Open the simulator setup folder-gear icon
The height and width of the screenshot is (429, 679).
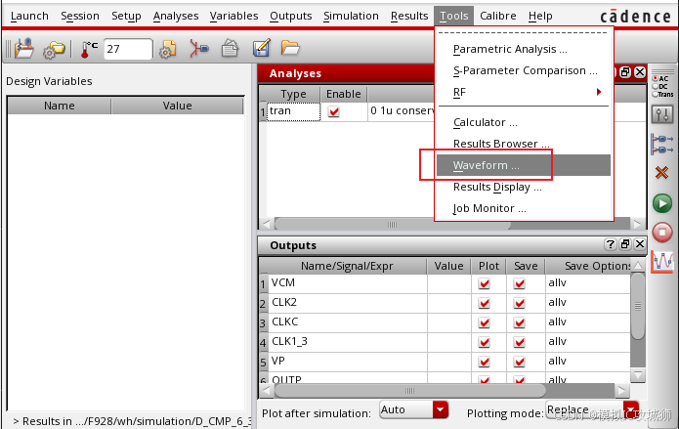point(54,49)
